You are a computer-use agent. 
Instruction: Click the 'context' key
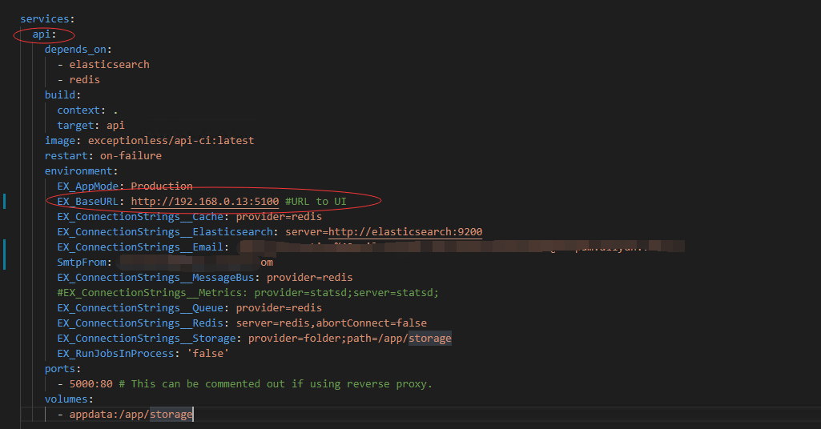78,110
